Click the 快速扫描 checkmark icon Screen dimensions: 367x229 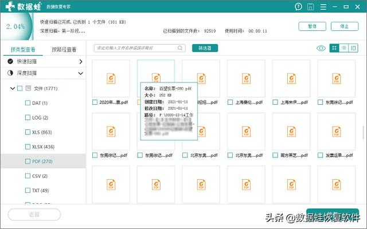pos(10,61)
